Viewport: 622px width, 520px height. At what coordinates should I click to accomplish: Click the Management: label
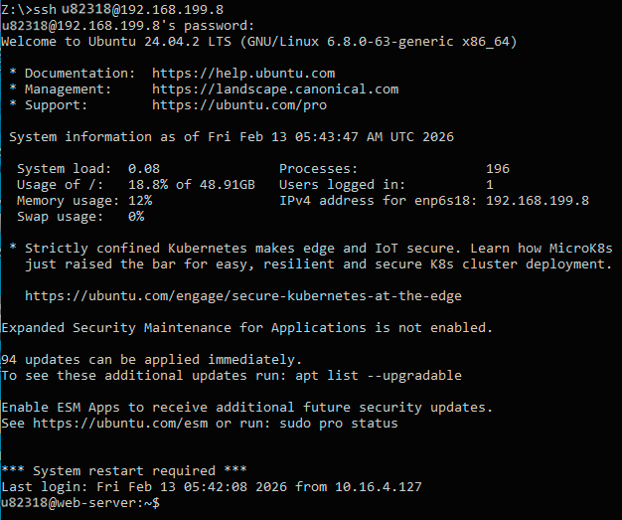[69, 89]
